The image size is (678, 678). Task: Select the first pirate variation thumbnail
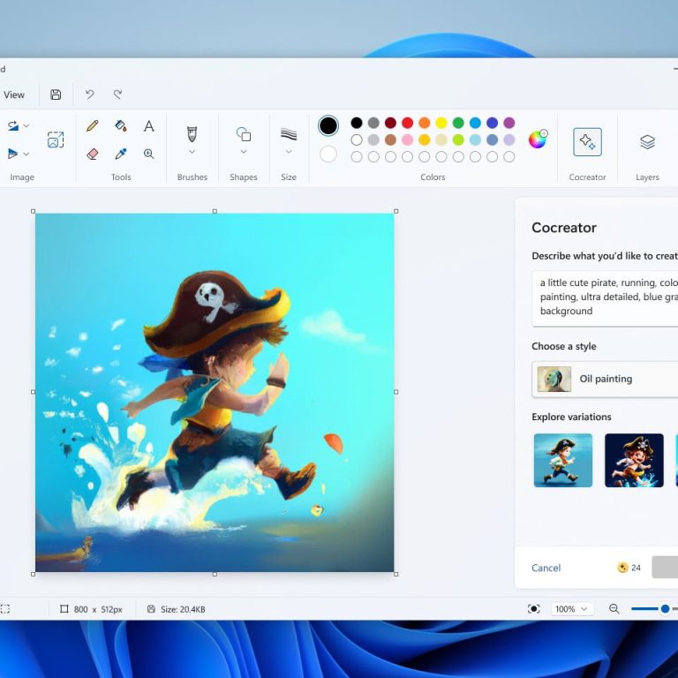point(563,461)
